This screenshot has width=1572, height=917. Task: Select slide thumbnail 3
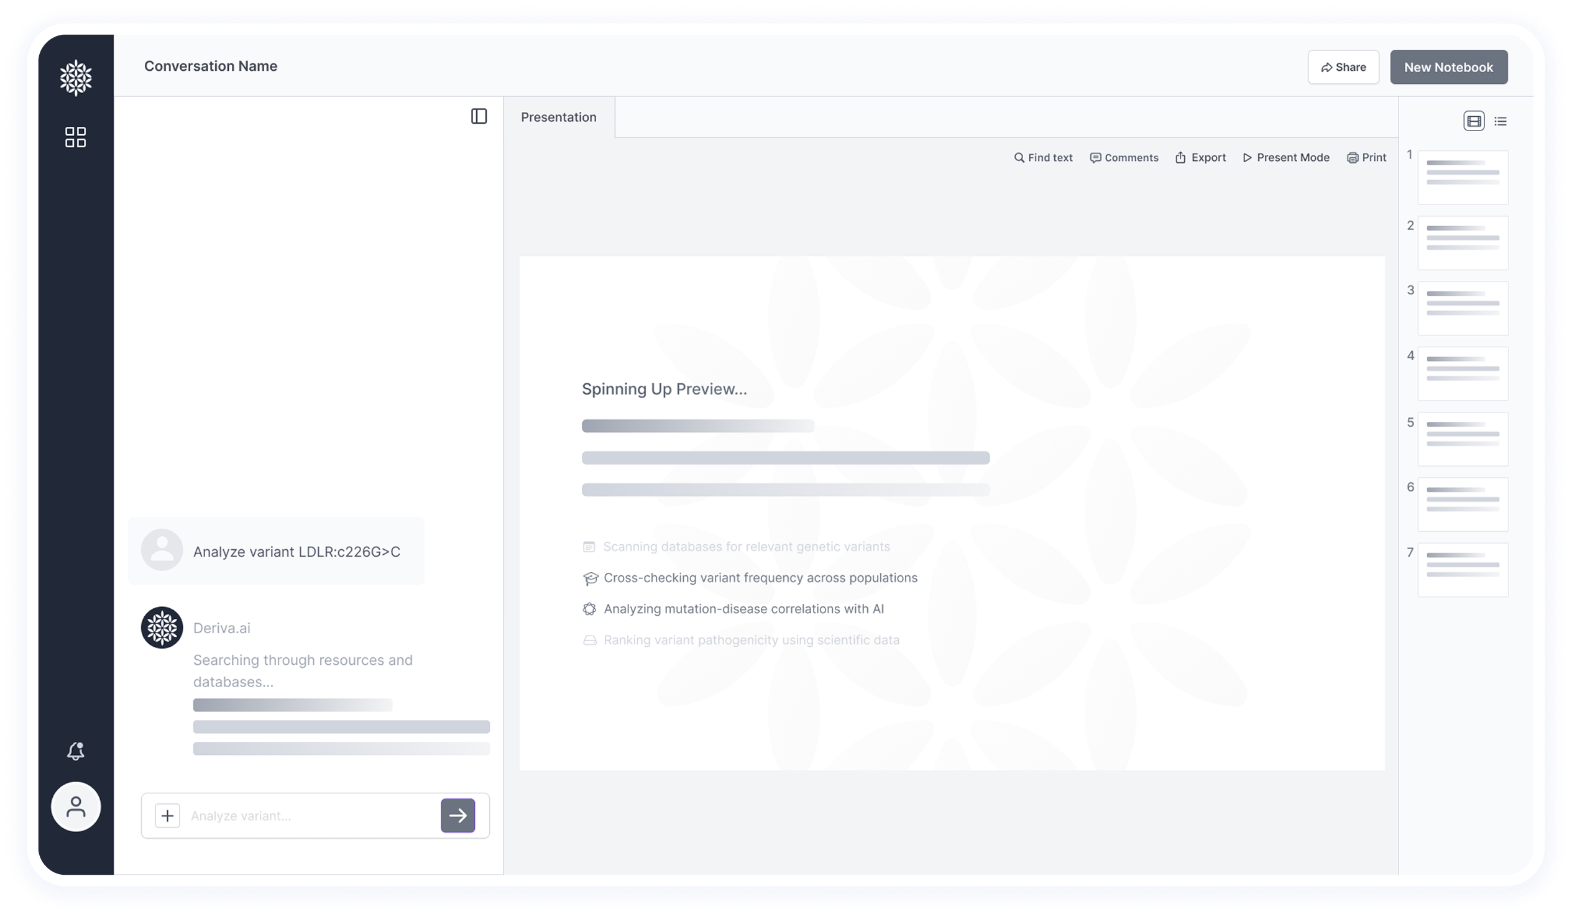click(x=1462, y=308)
